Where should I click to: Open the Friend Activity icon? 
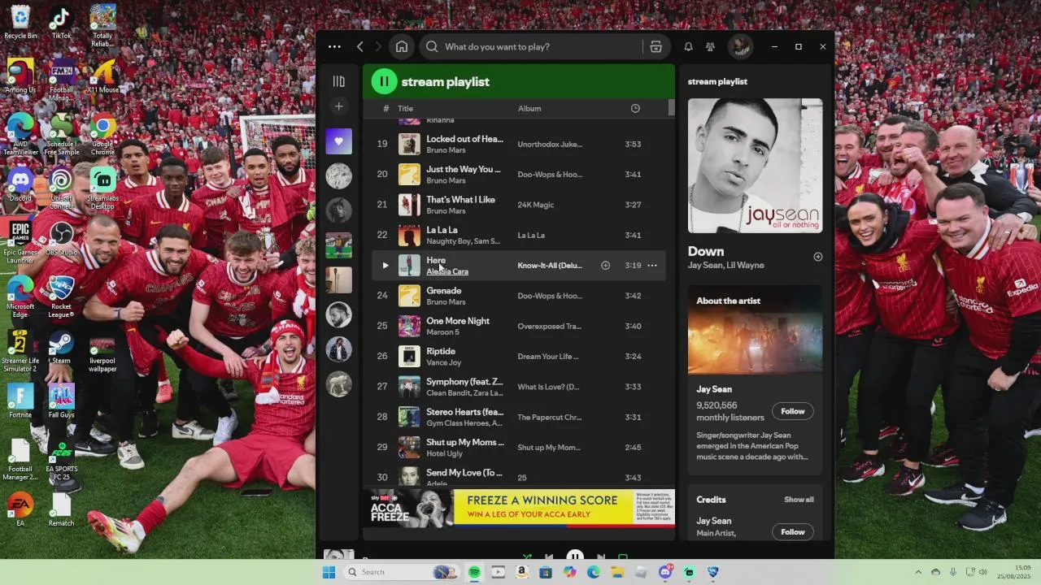click(x=710, y=47)
